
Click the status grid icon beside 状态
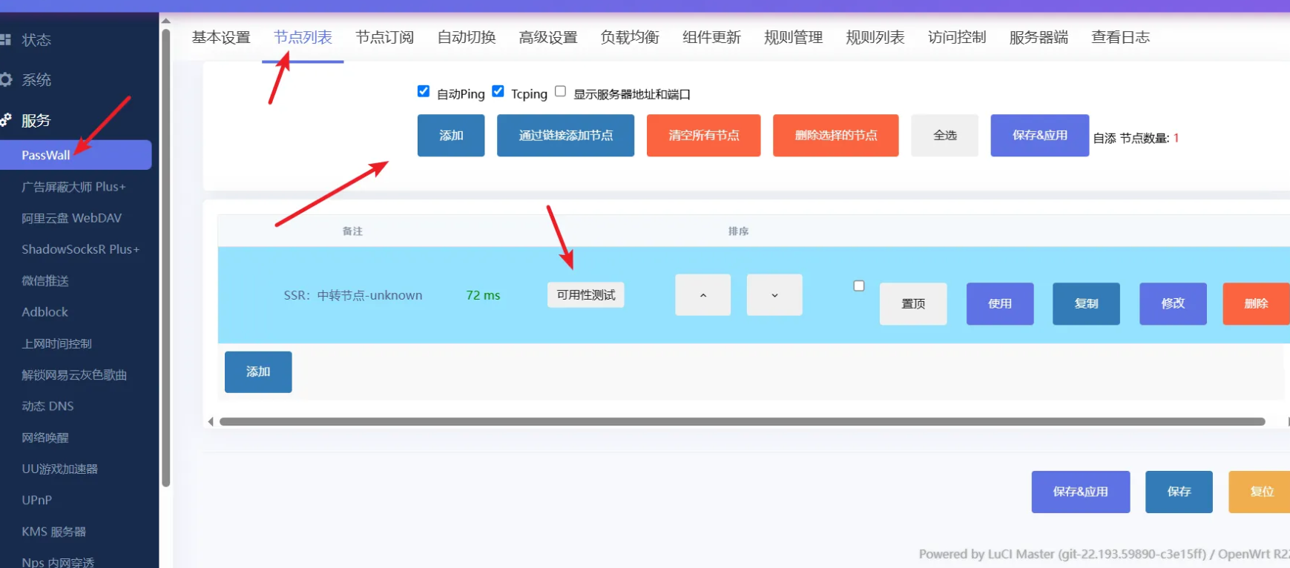coord(6,39)
